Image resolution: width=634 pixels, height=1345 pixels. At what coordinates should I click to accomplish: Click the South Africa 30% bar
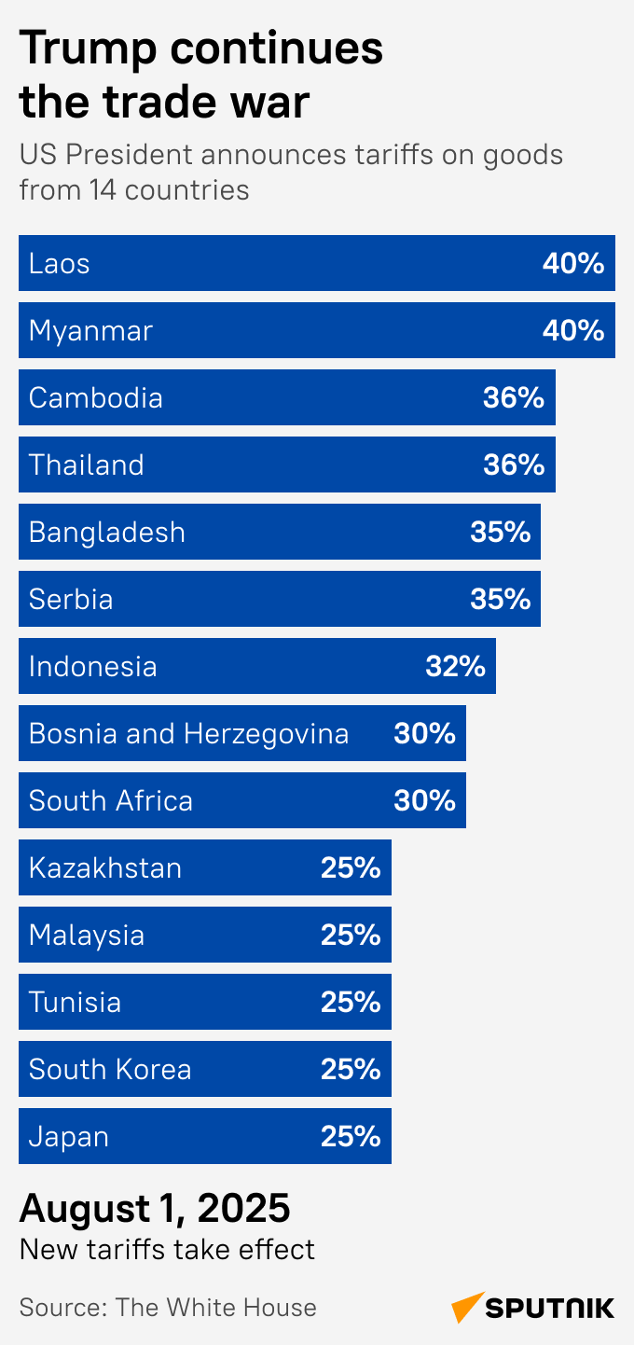242,800
